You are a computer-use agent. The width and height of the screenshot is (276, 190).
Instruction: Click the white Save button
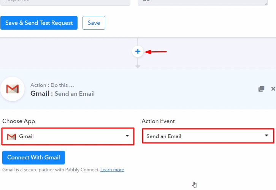pos(94,23)
